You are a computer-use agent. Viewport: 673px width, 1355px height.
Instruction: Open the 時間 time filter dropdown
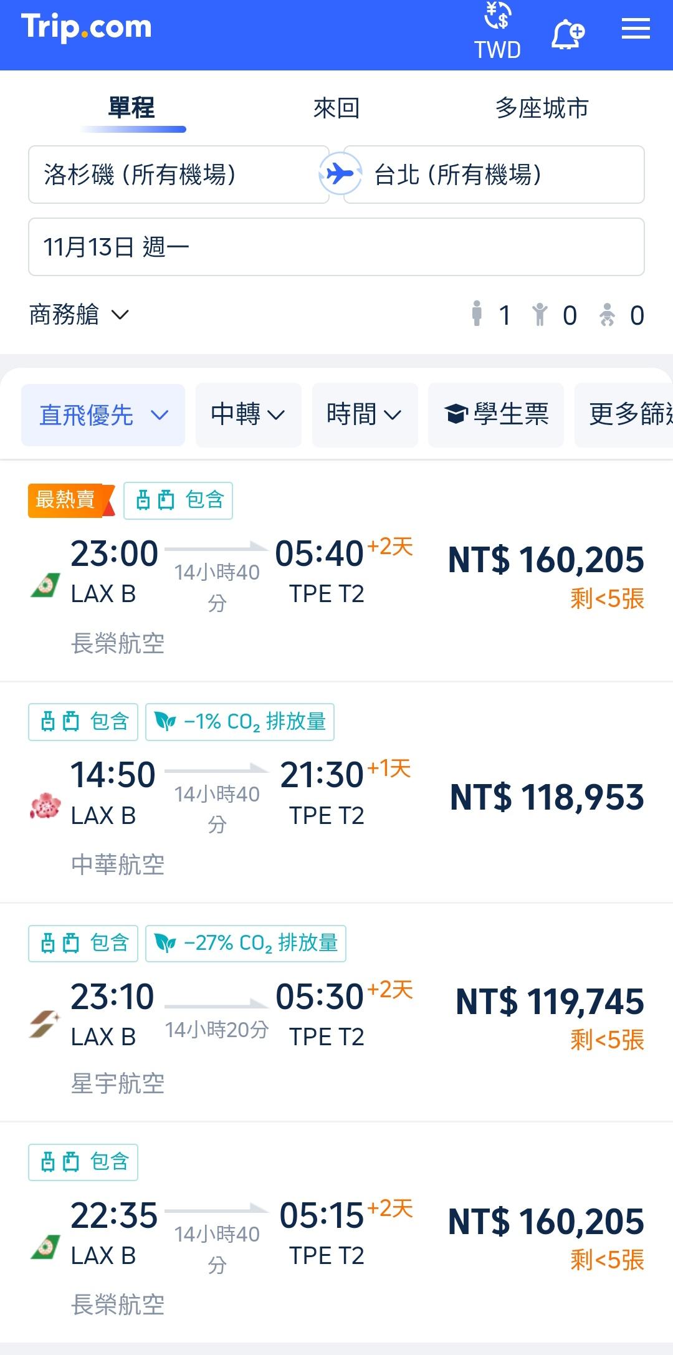(x=365, y=415)
